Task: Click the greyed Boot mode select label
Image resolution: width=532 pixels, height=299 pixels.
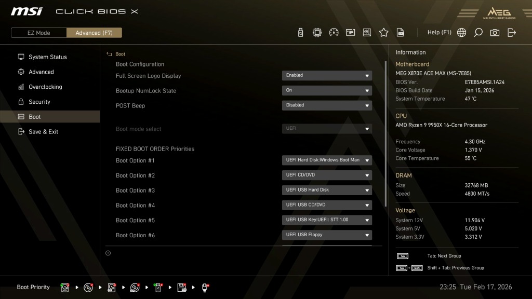Action: pyautogui.click(x=138, y=129)
